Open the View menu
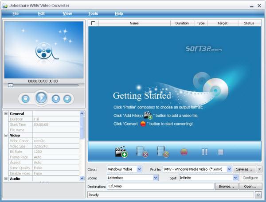This screenshot has width=266, height=202. pyautogui.click(x=67, y=14)
